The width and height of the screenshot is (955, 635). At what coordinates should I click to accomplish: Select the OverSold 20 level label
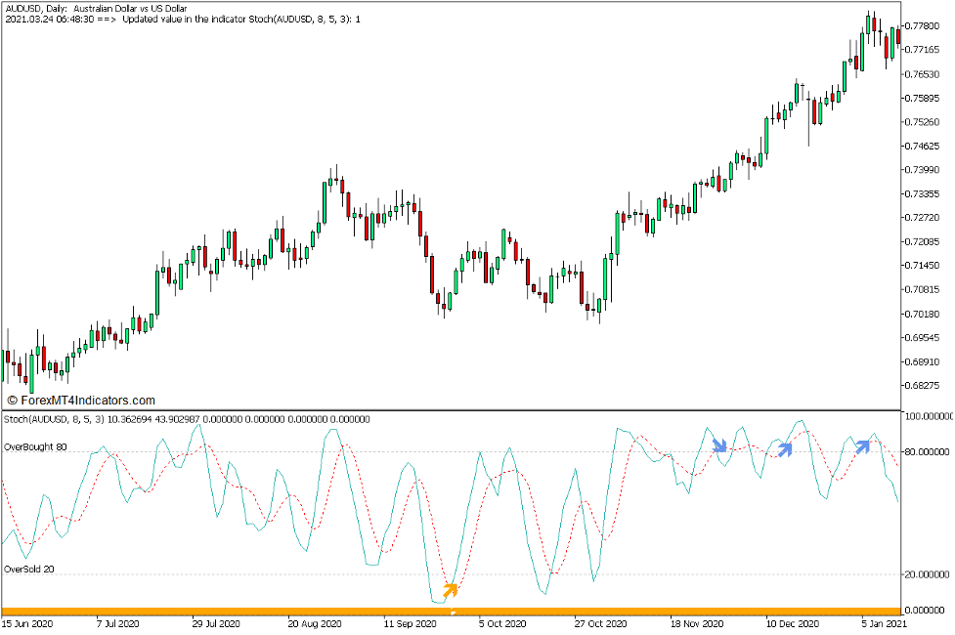28,570
